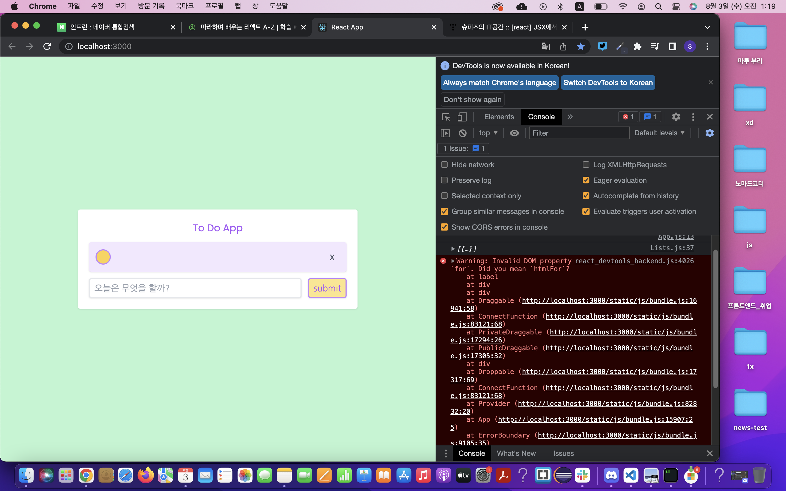The image size is (786, 491).
Task: Click Switch DevTools to Korean button
Action: click(x=608, y=82)
